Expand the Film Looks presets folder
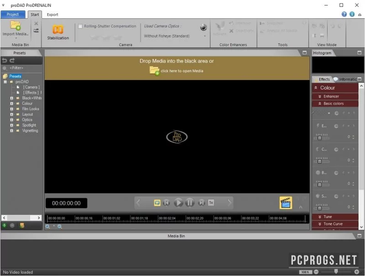 coord(12,109)
